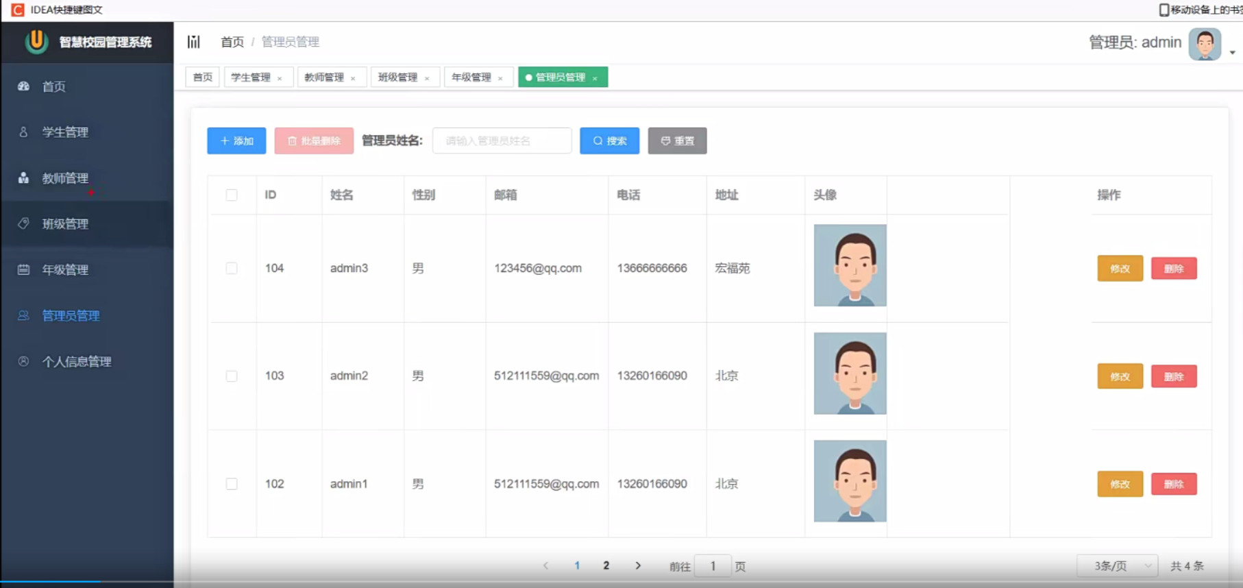Click the phone number 13666666666 cell
The image size is (1243, 588).
point(652,268)
